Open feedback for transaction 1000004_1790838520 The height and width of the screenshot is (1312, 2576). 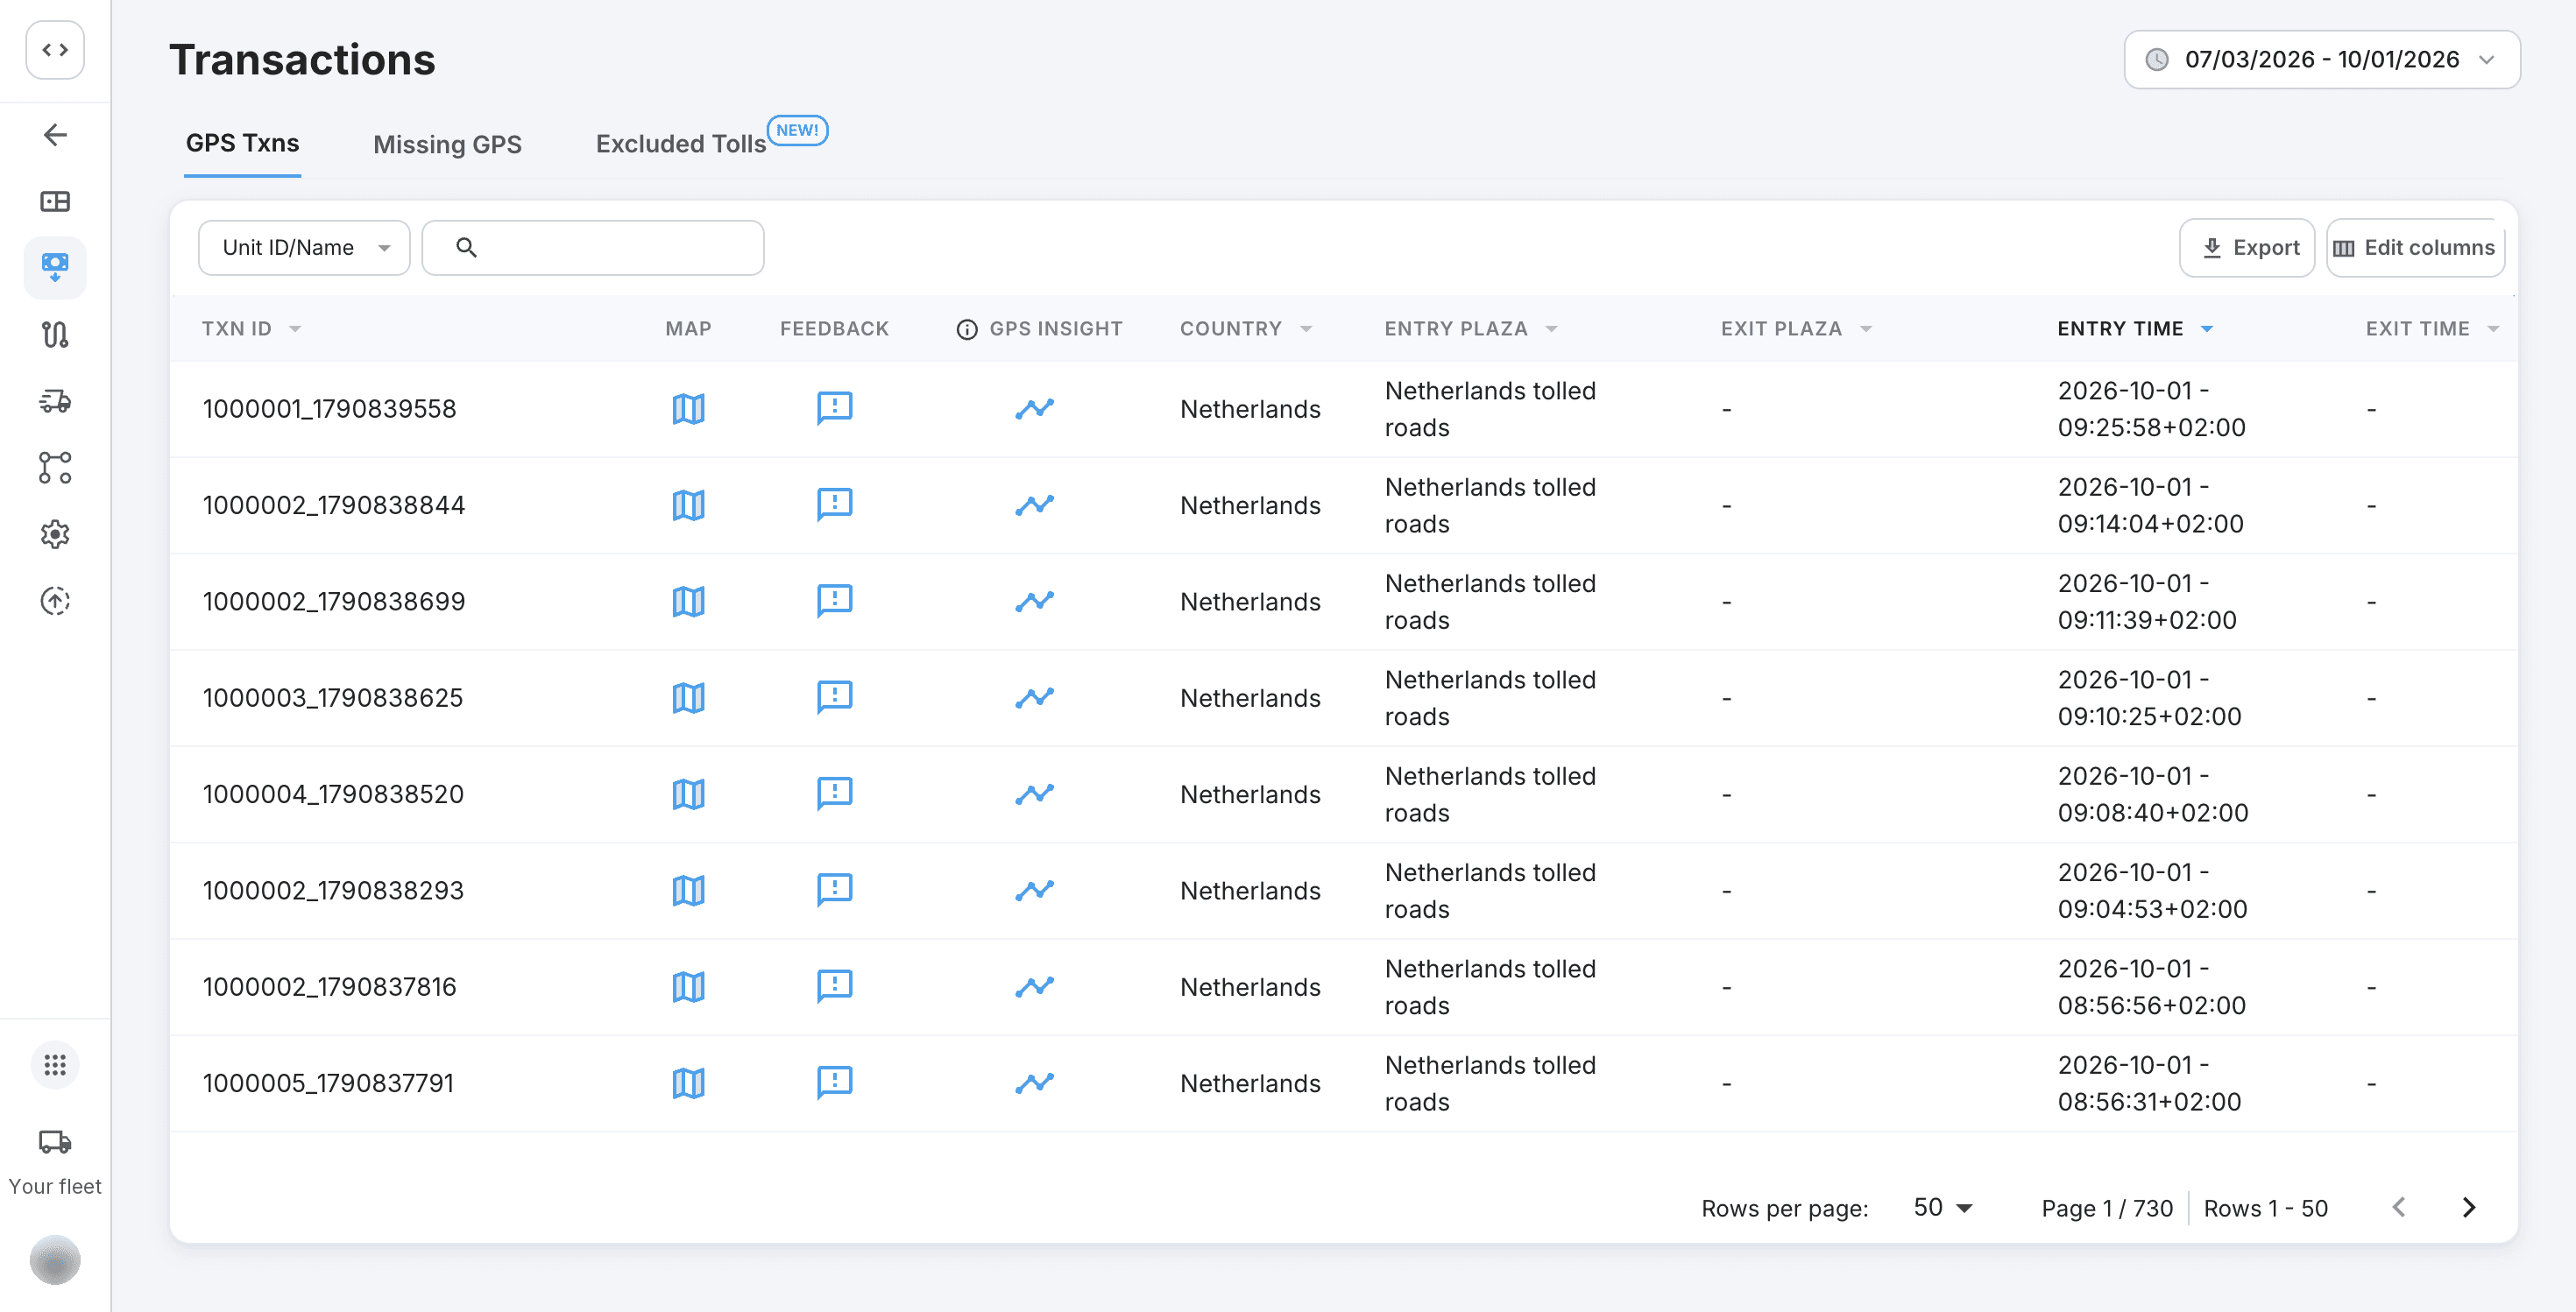[834, 794]
